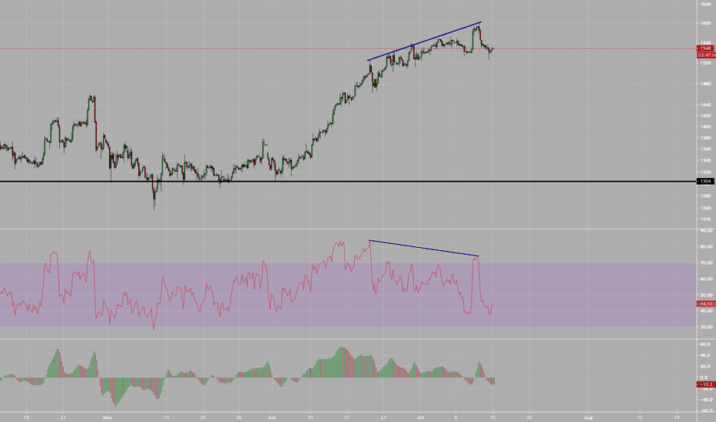Click the 1360 price axis label
Screen dimensions: 716x422
705,149
